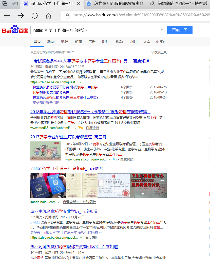
Task: Open 百度快照 for gaosan result
Action: (127, 159)
